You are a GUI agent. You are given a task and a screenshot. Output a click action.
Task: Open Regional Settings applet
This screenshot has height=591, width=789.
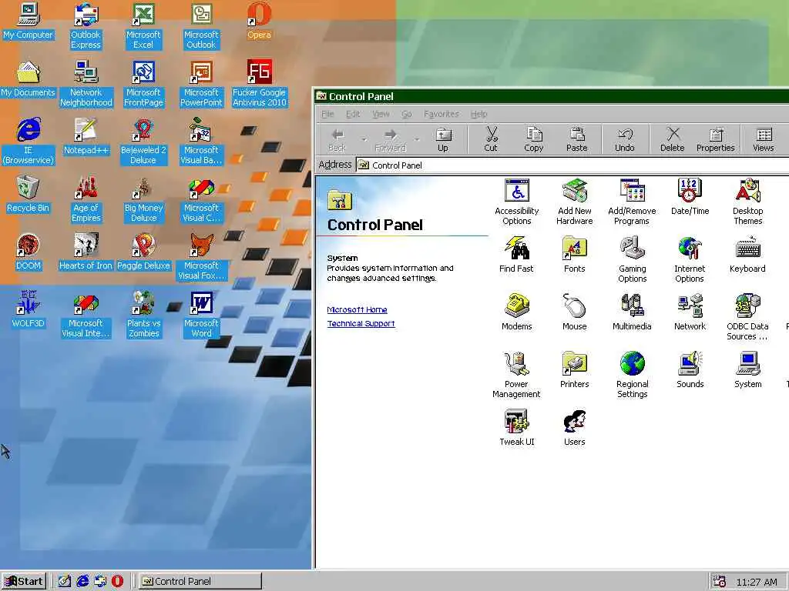[632, 375]
